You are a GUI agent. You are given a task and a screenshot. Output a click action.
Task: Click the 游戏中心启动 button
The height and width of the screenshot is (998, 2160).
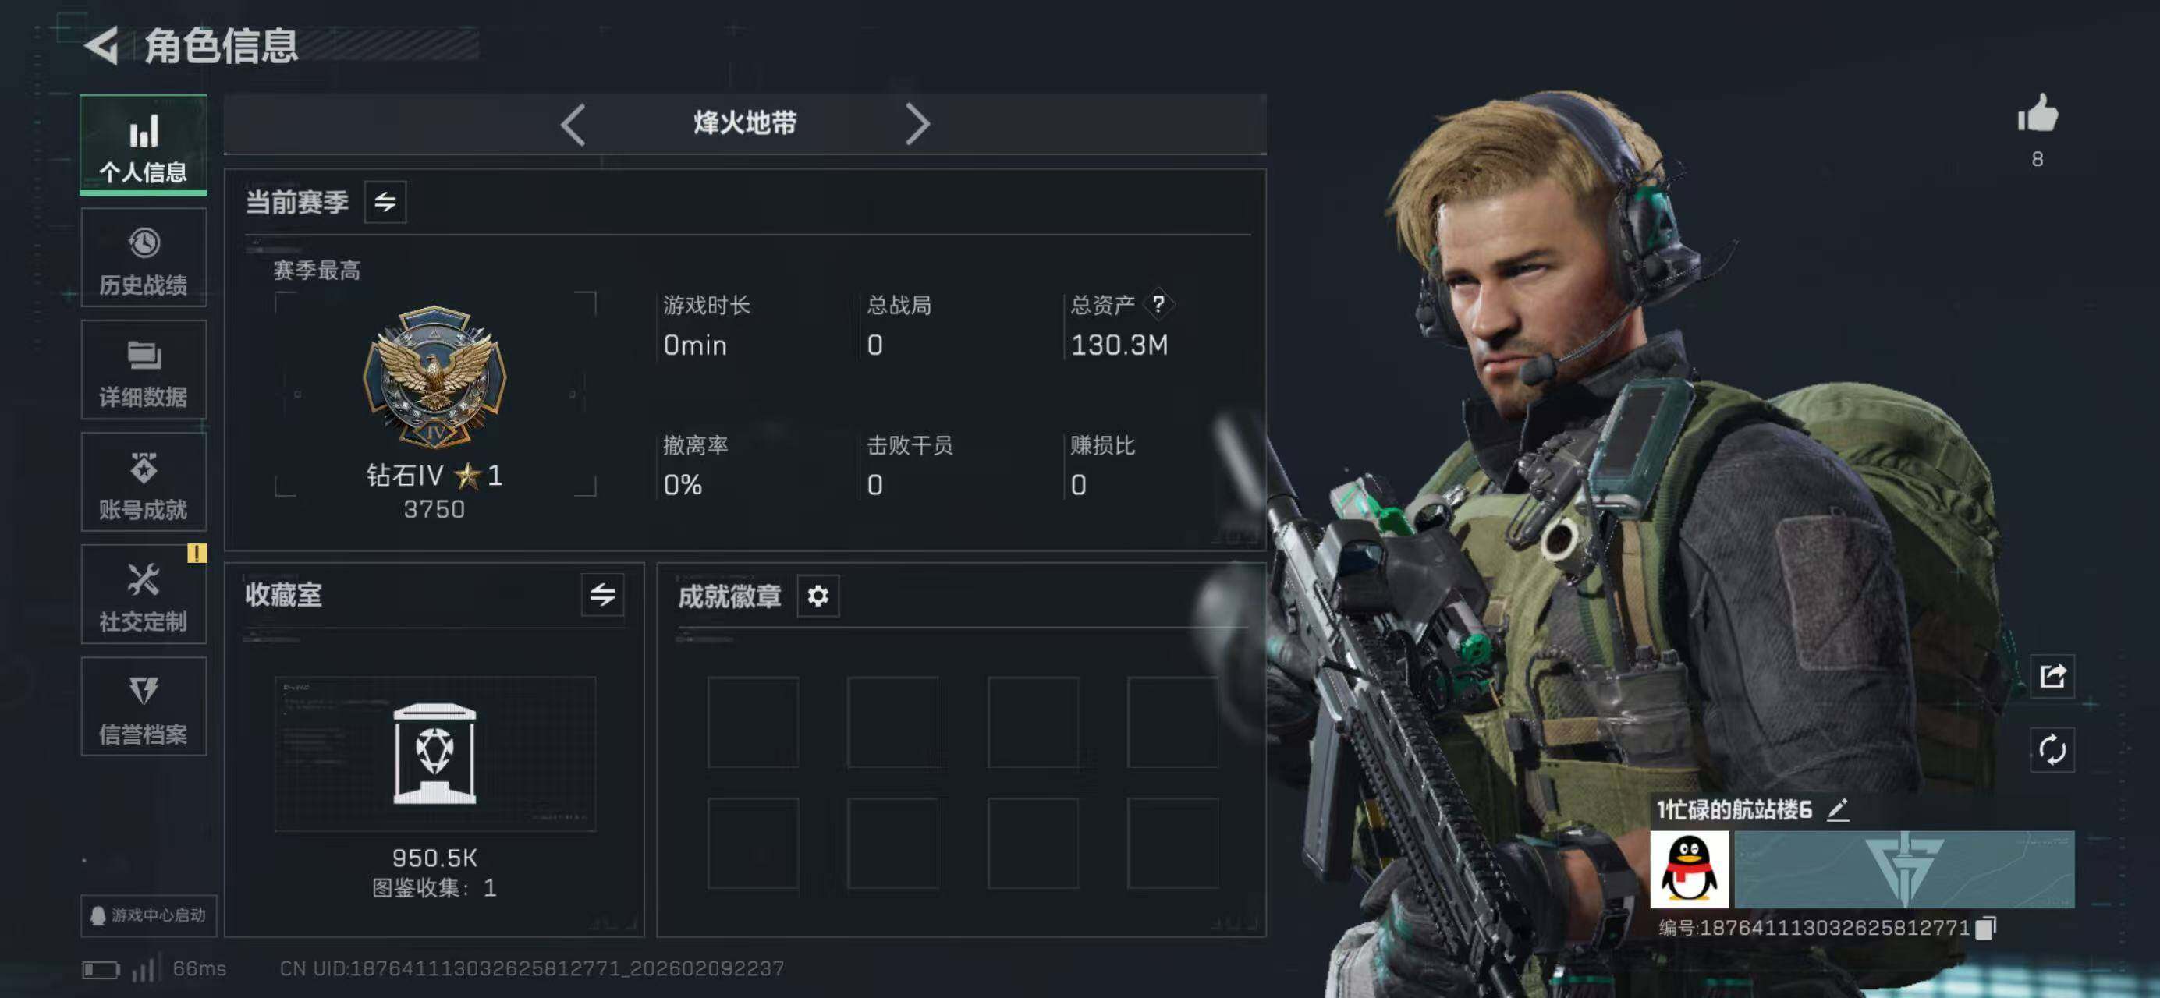click(x=148, y=915)
